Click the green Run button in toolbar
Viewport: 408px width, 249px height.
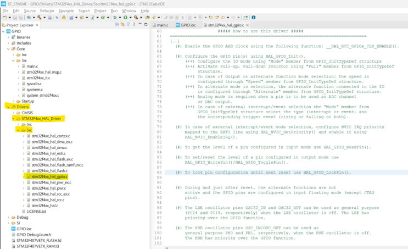[126, 17]
